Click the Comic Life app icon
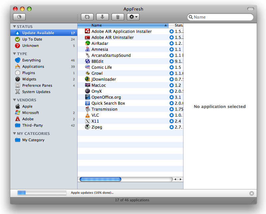 [87, 67]
